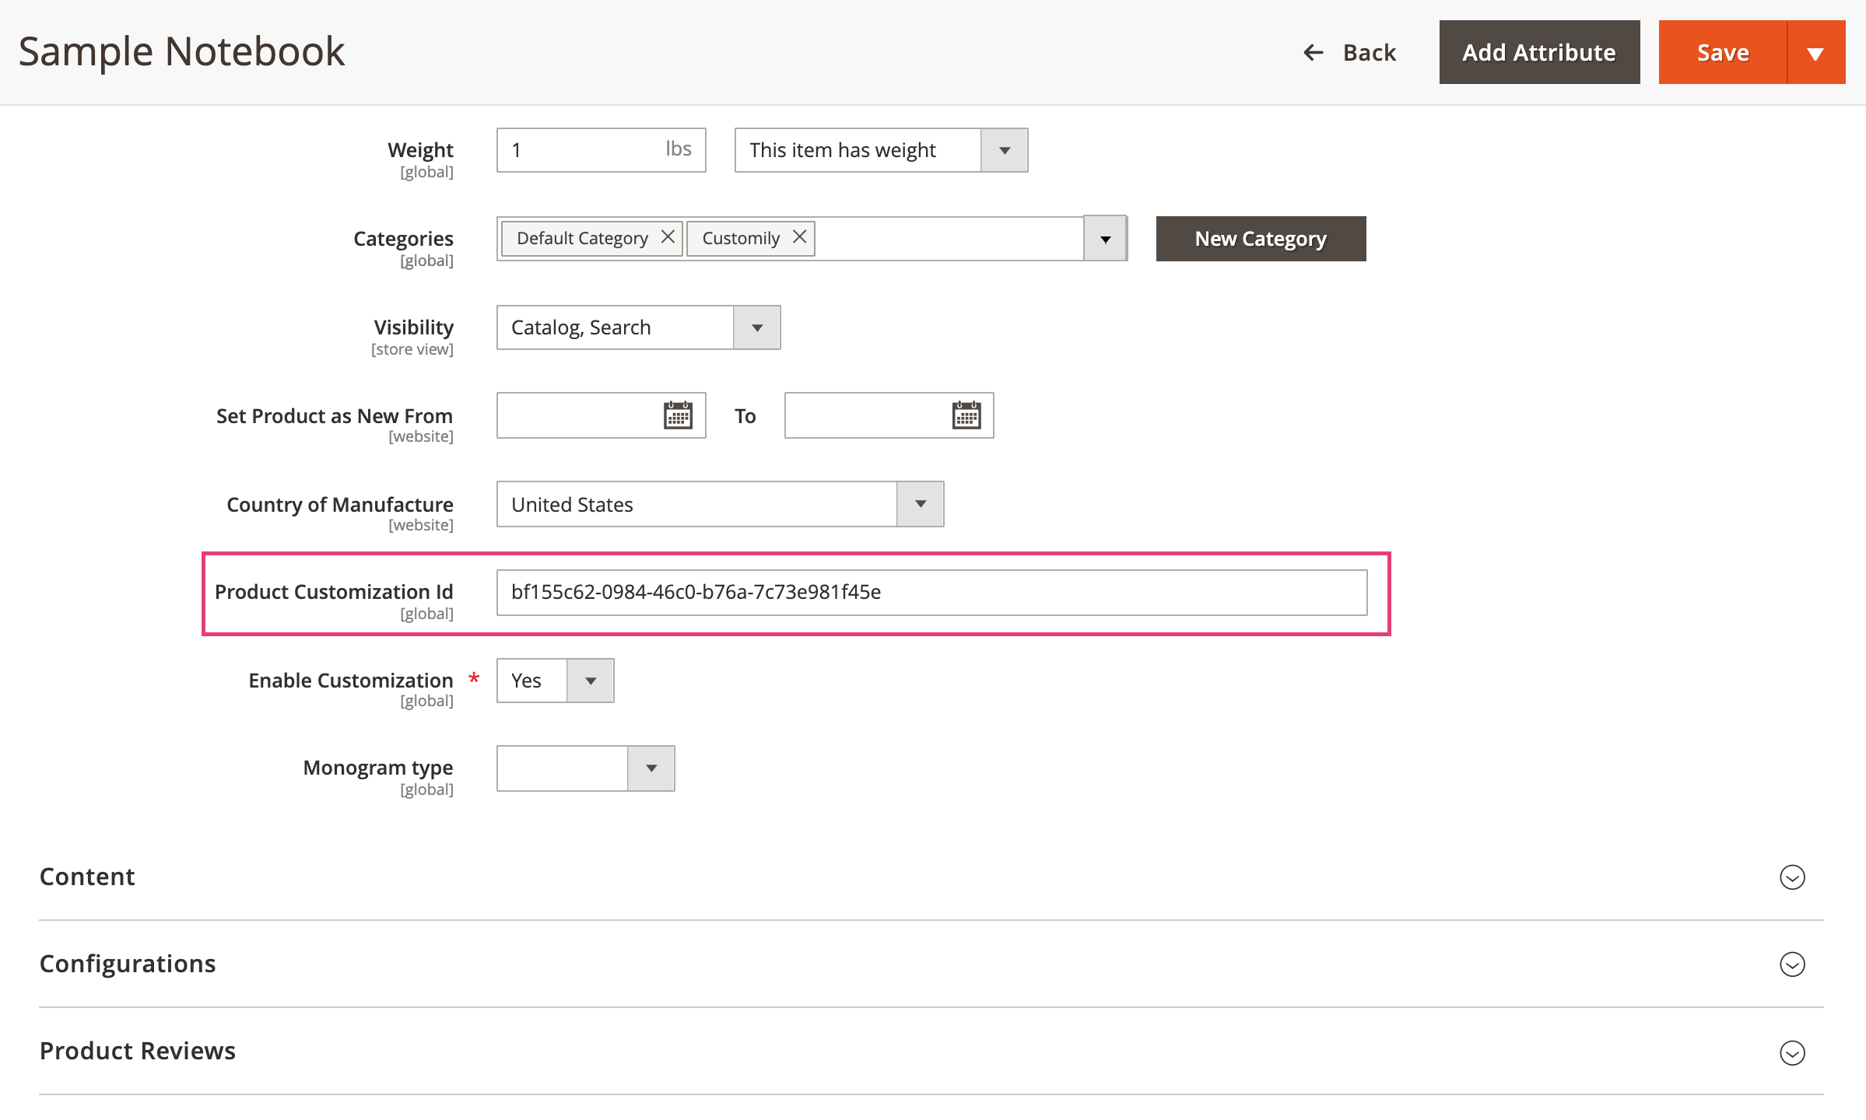1866x1120 pixels.
Task: Open the 'To' date calendar picker
Action: pos(966,415)
